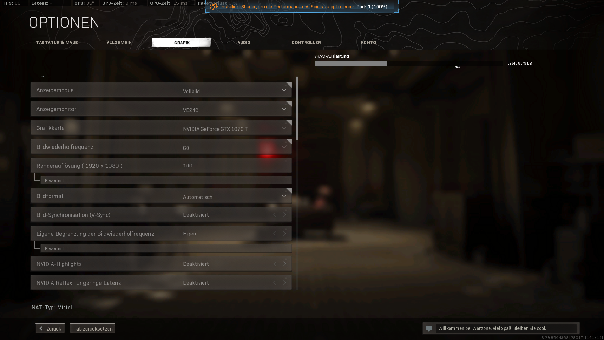This screenshot has height=340, width=604.
Task: Click the shader installation spinner icon
Action: pos(214,6)
